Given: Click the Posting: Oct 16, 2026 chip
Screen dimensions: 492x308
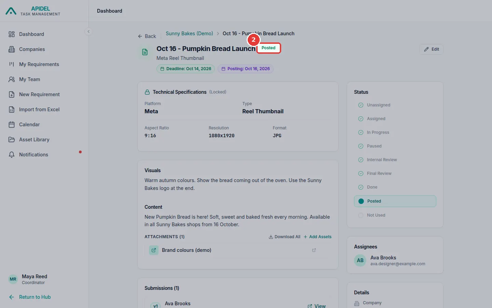Looking at the screenshot, I should [246, 69].
